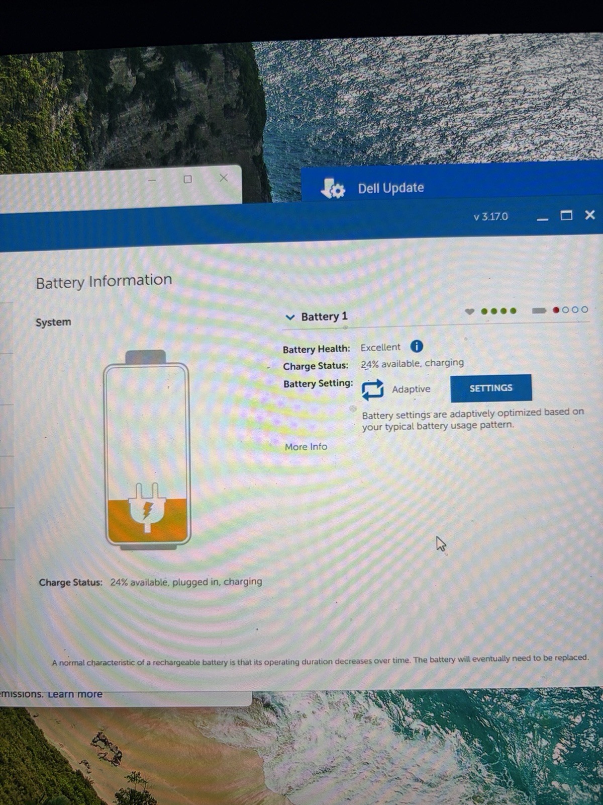Click the Adaptive setting label
The width and height of the screenshot is (603, 805).
pos(411,389)
